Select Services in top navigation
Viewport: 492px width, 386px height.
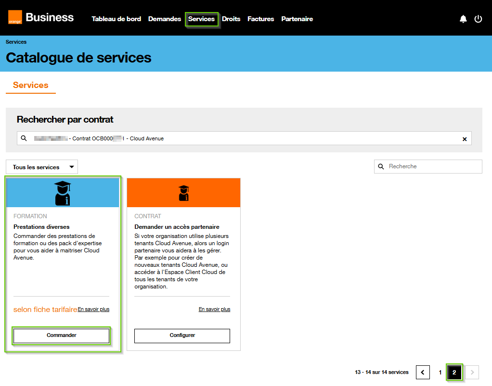pos(201,19)
